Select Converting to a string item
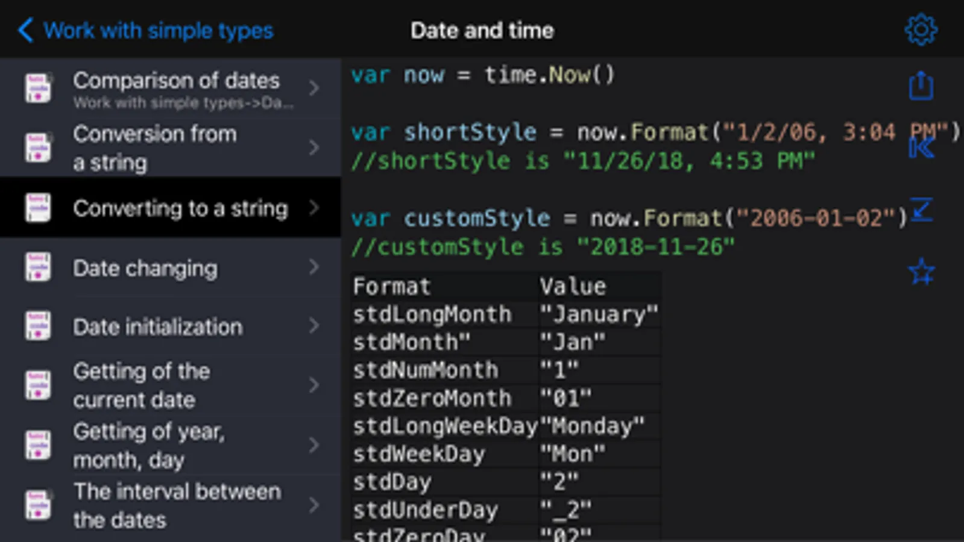964x542 pixels. (x=180, y=208)
